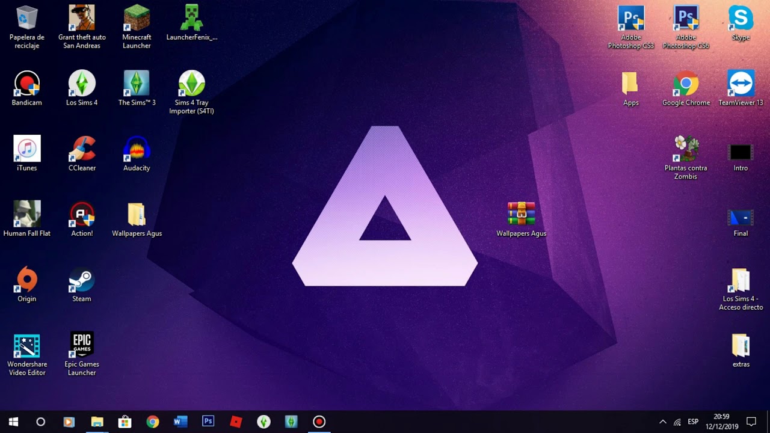Open Photoshop from the taskbar
The image size is (770, 433).
click(x=208, y=422)
